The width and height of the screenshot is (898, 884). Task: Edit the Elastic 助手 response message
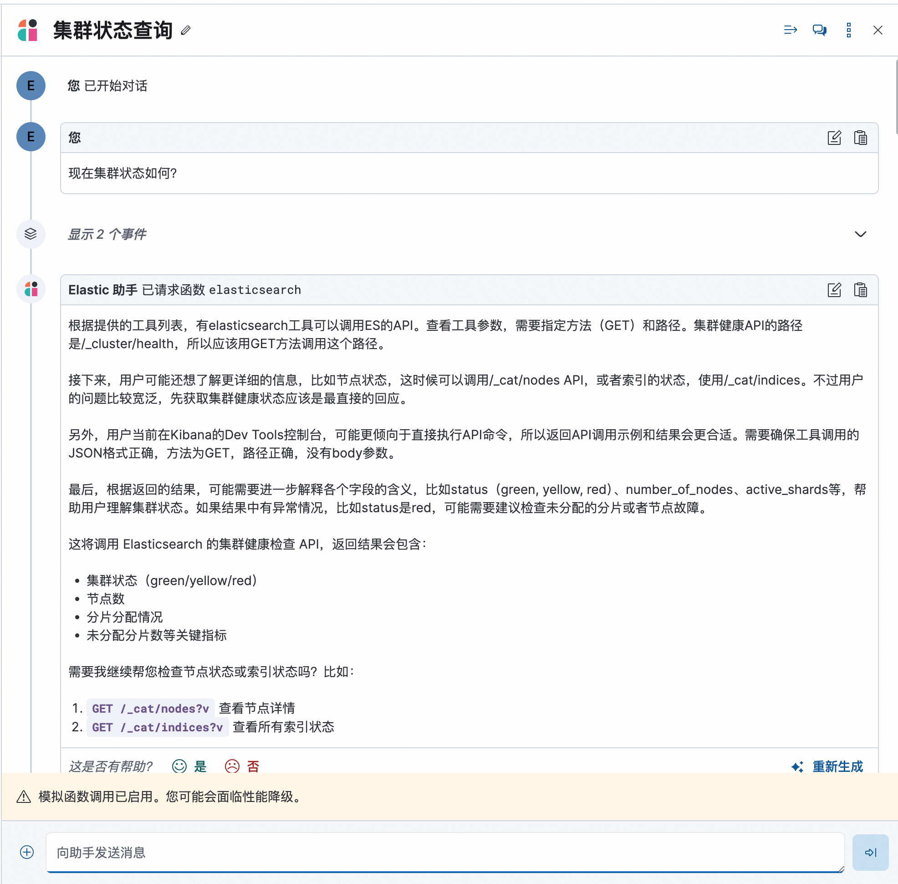click(834, 289)
